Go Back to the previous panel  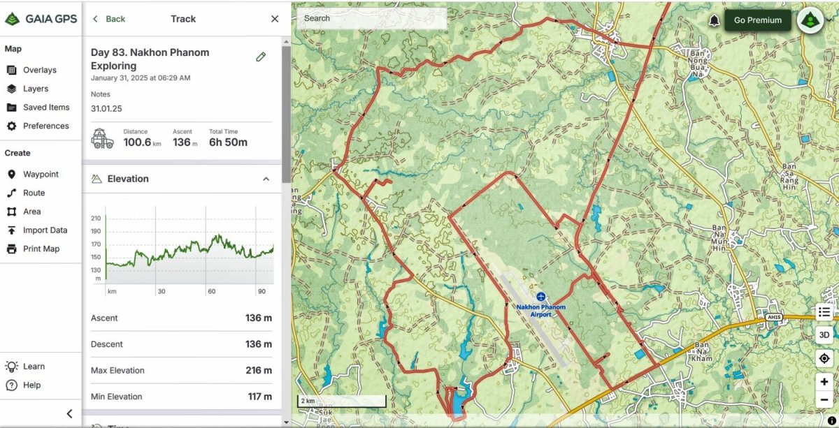pos(108,19)
